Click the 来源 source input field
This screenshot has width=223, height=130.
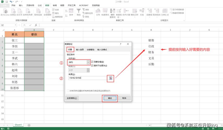pos(88,78)
